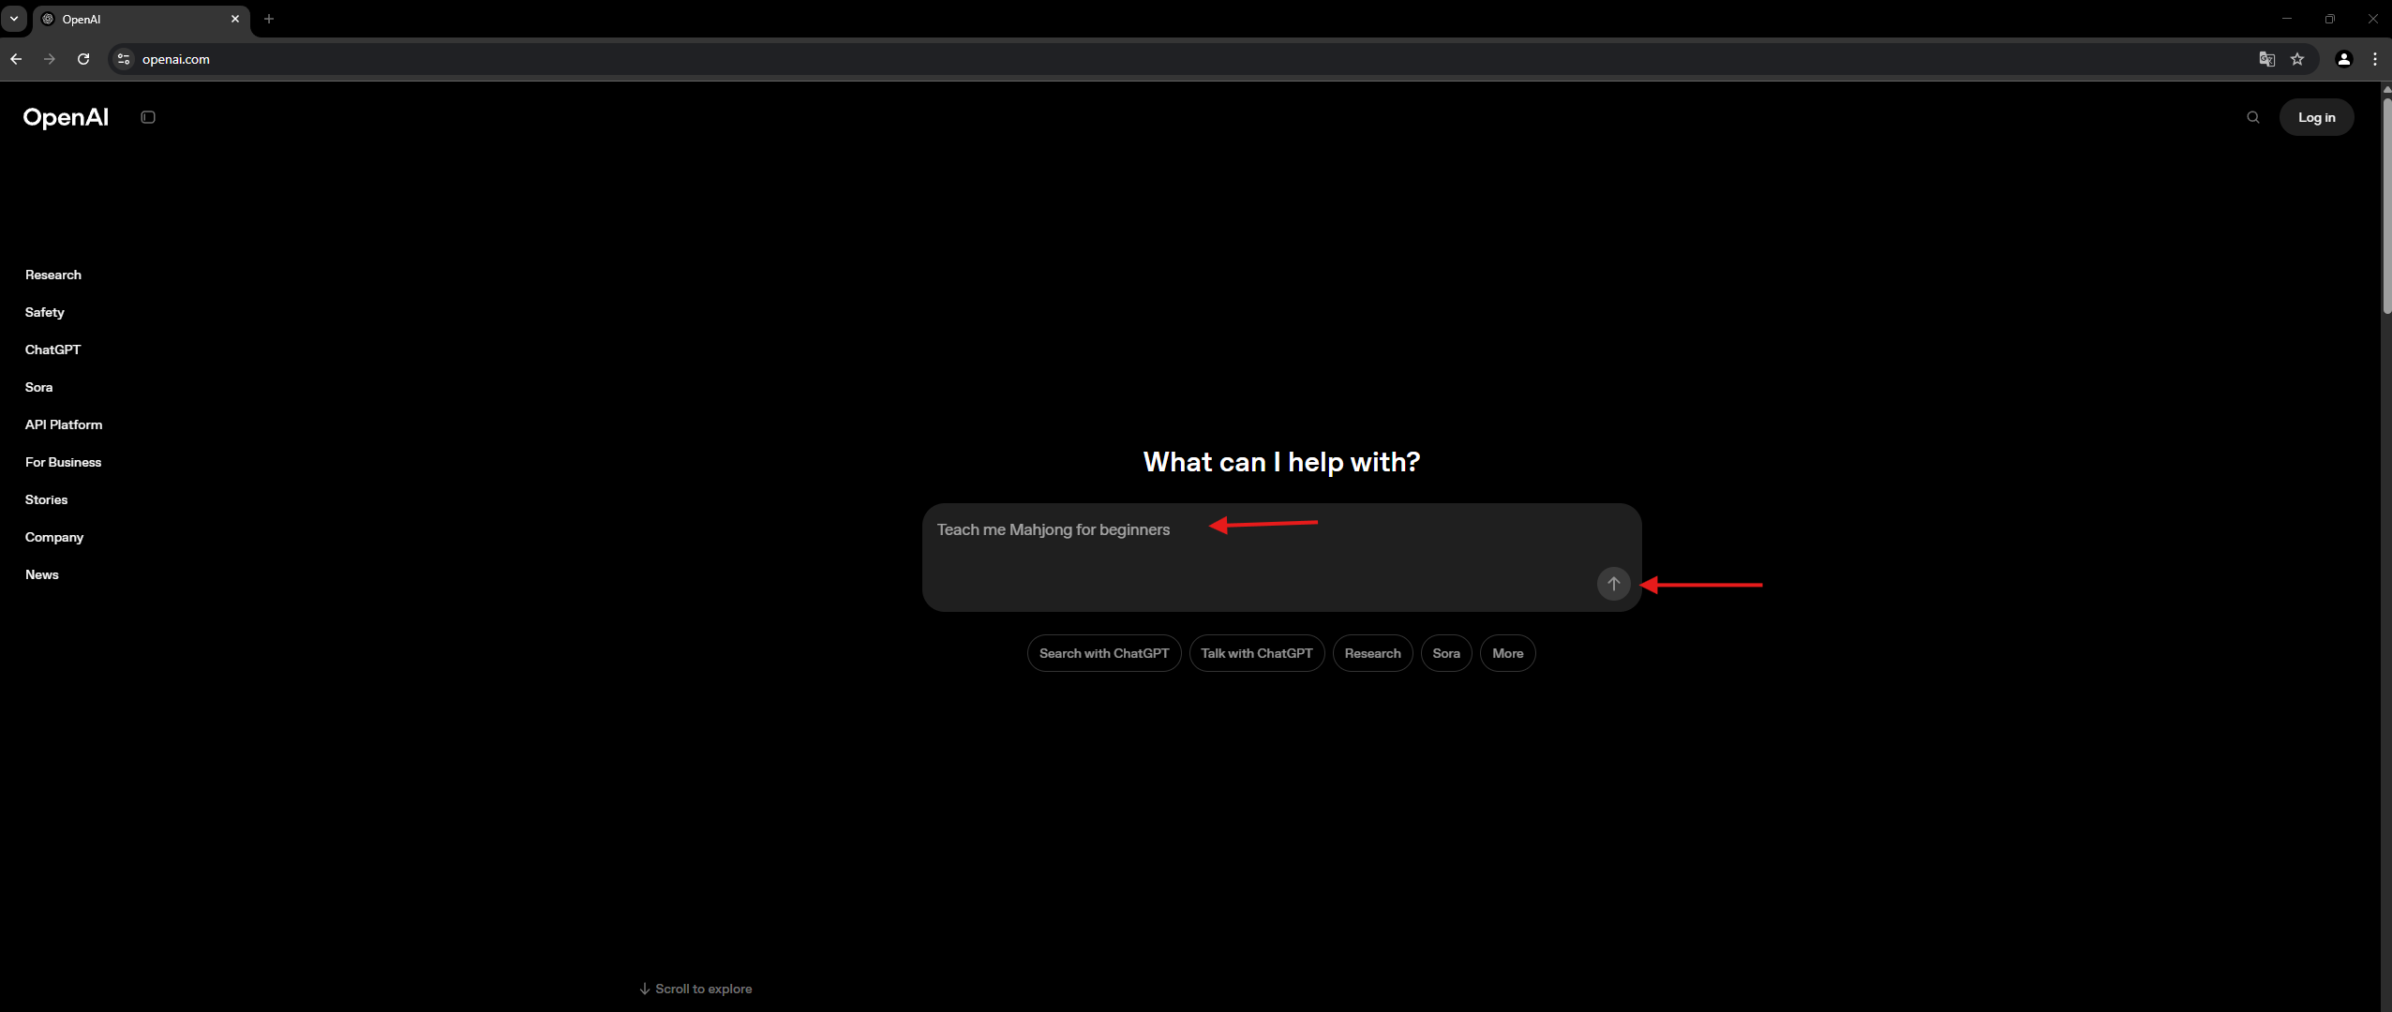Open the site search magnifier icon
Screen dimensions: 2392x1012
tap(2253, 117)
